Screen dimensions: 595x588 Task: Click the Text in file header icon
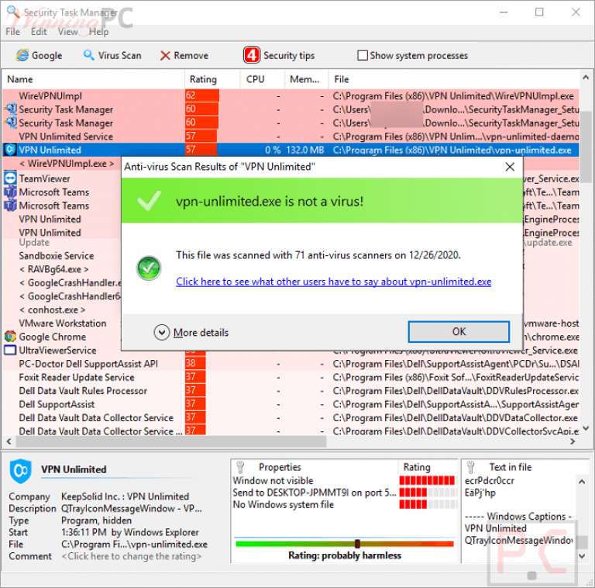(470, 467)
